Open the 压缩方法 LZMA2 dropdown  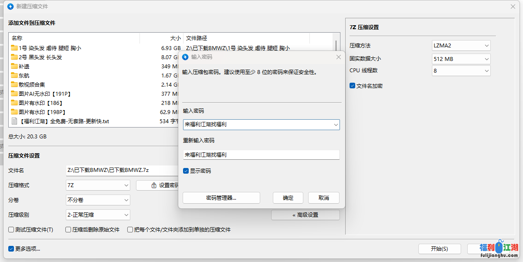[x=461, y=46]
